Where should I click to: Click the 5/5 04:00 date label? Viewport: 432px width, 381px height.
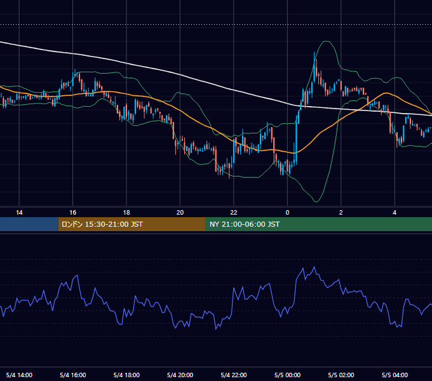(x=395, y=375)
